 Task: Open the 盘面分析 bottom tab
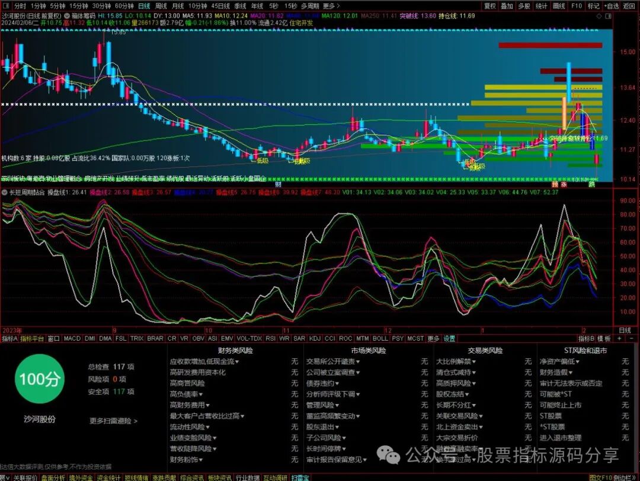53,477
